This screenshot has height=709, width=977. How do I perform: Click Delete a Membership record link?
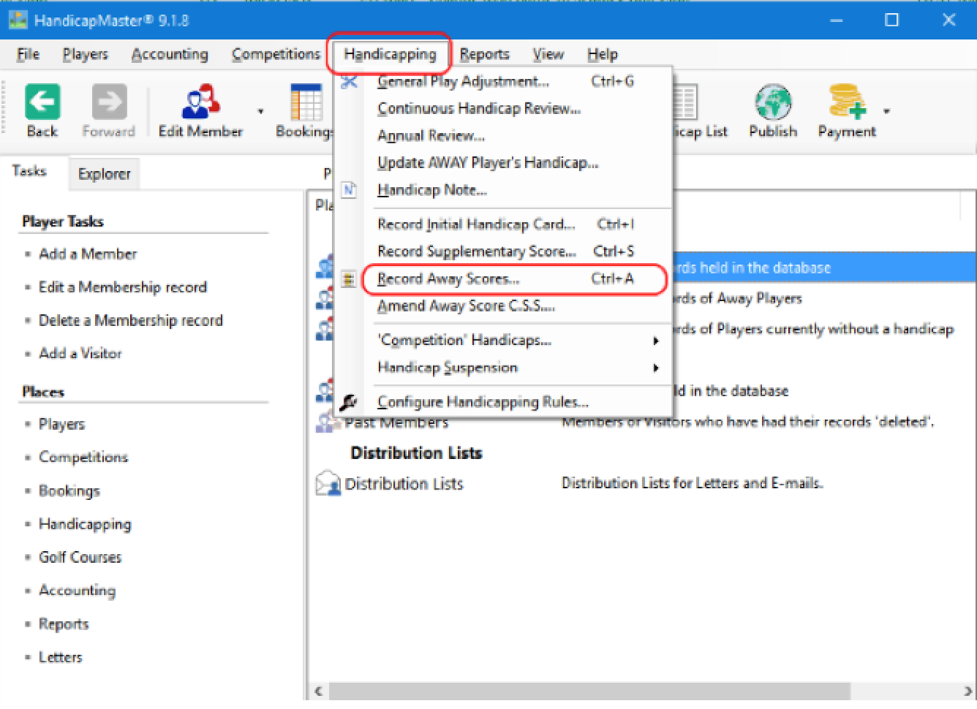[x=131, y=320]
